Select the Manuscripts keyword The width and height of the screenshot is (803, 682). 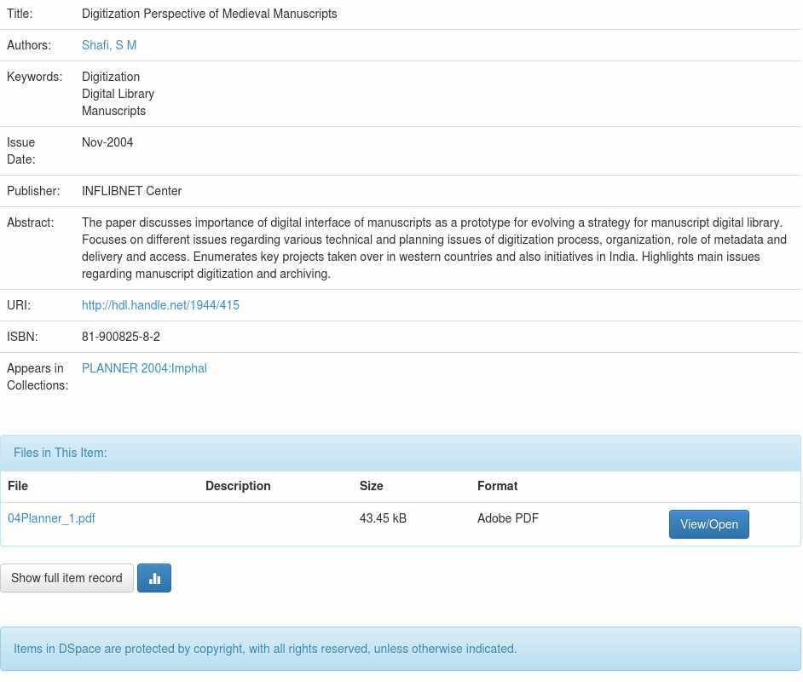click(x=113, y=111)
